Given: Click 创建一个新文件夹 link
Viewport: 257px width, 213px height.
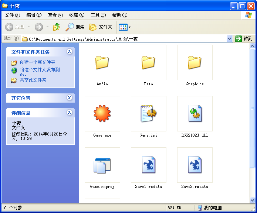Looking at the screenshot, I should [x=37, y=62].
